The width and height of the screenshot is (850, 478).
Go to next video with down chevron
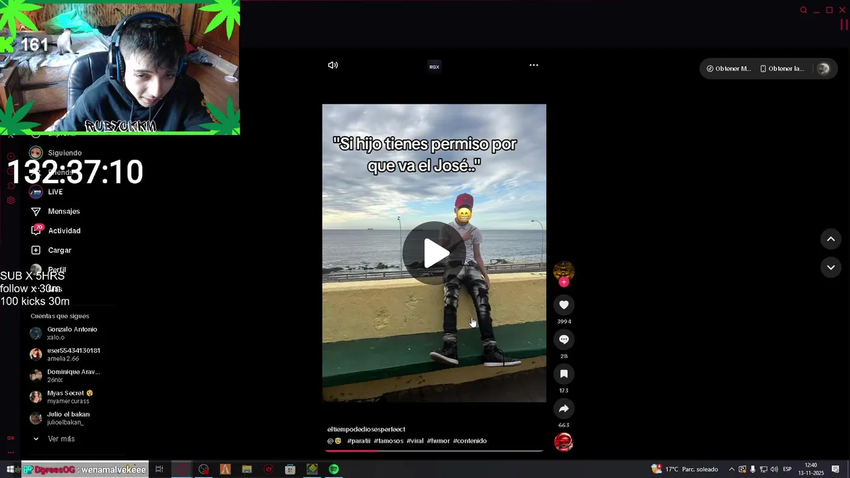831,267
